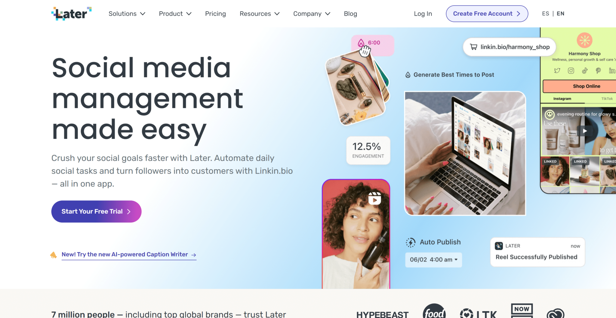This screenshot has height=318, width=616.
Task: Switch language to ES
Action: [546, 14]
